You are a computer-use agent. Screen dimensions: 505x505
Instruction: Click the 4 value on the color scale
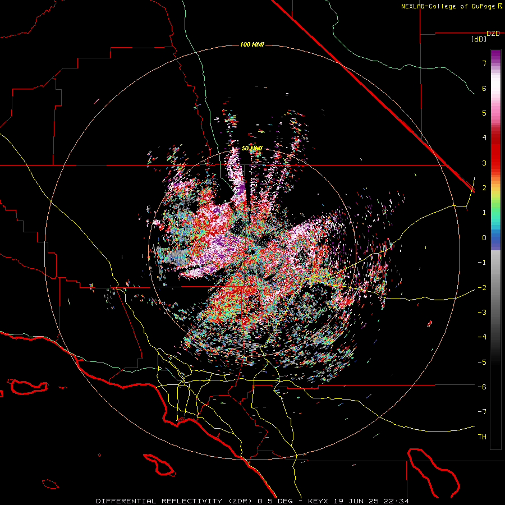[484, 138]
